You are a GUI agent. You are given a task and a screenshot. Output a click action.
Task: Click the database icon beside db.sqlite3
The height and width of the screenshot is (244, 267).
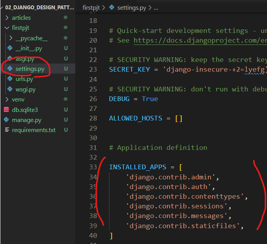6,110
